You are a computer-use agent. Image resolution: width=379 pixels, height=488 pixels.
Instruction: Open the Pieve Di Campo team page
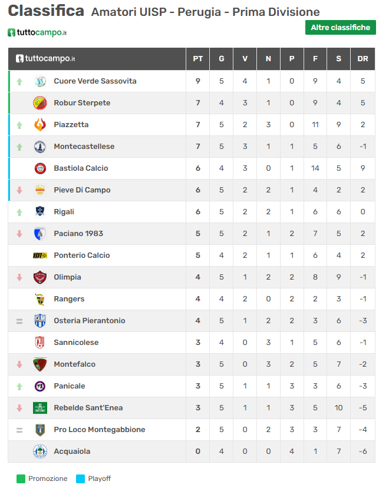82,190
